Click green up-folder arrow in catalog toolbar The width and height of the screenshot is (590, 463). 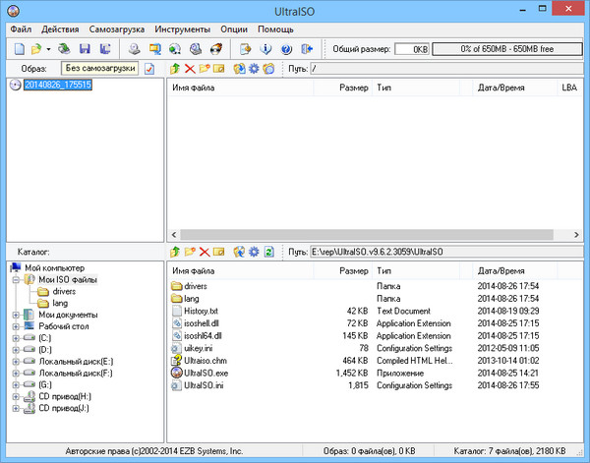tap(175, 253)
